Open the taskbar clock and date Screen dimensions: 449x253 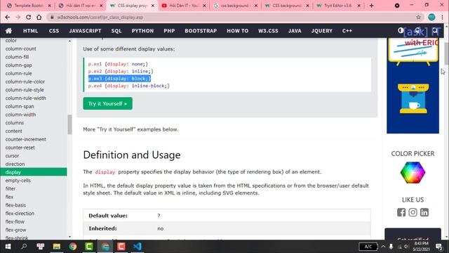[x=421, y=247]
